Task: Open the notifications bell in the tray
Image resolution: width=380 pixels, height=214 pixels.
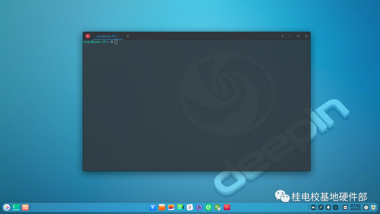Action: click(328, 207)
